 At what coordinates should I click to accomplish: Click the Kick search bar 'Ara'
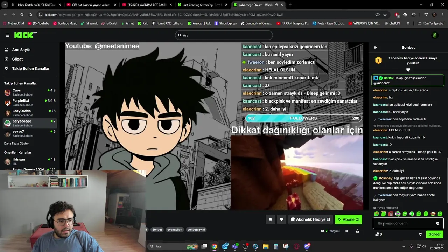(x=224, y=35)
